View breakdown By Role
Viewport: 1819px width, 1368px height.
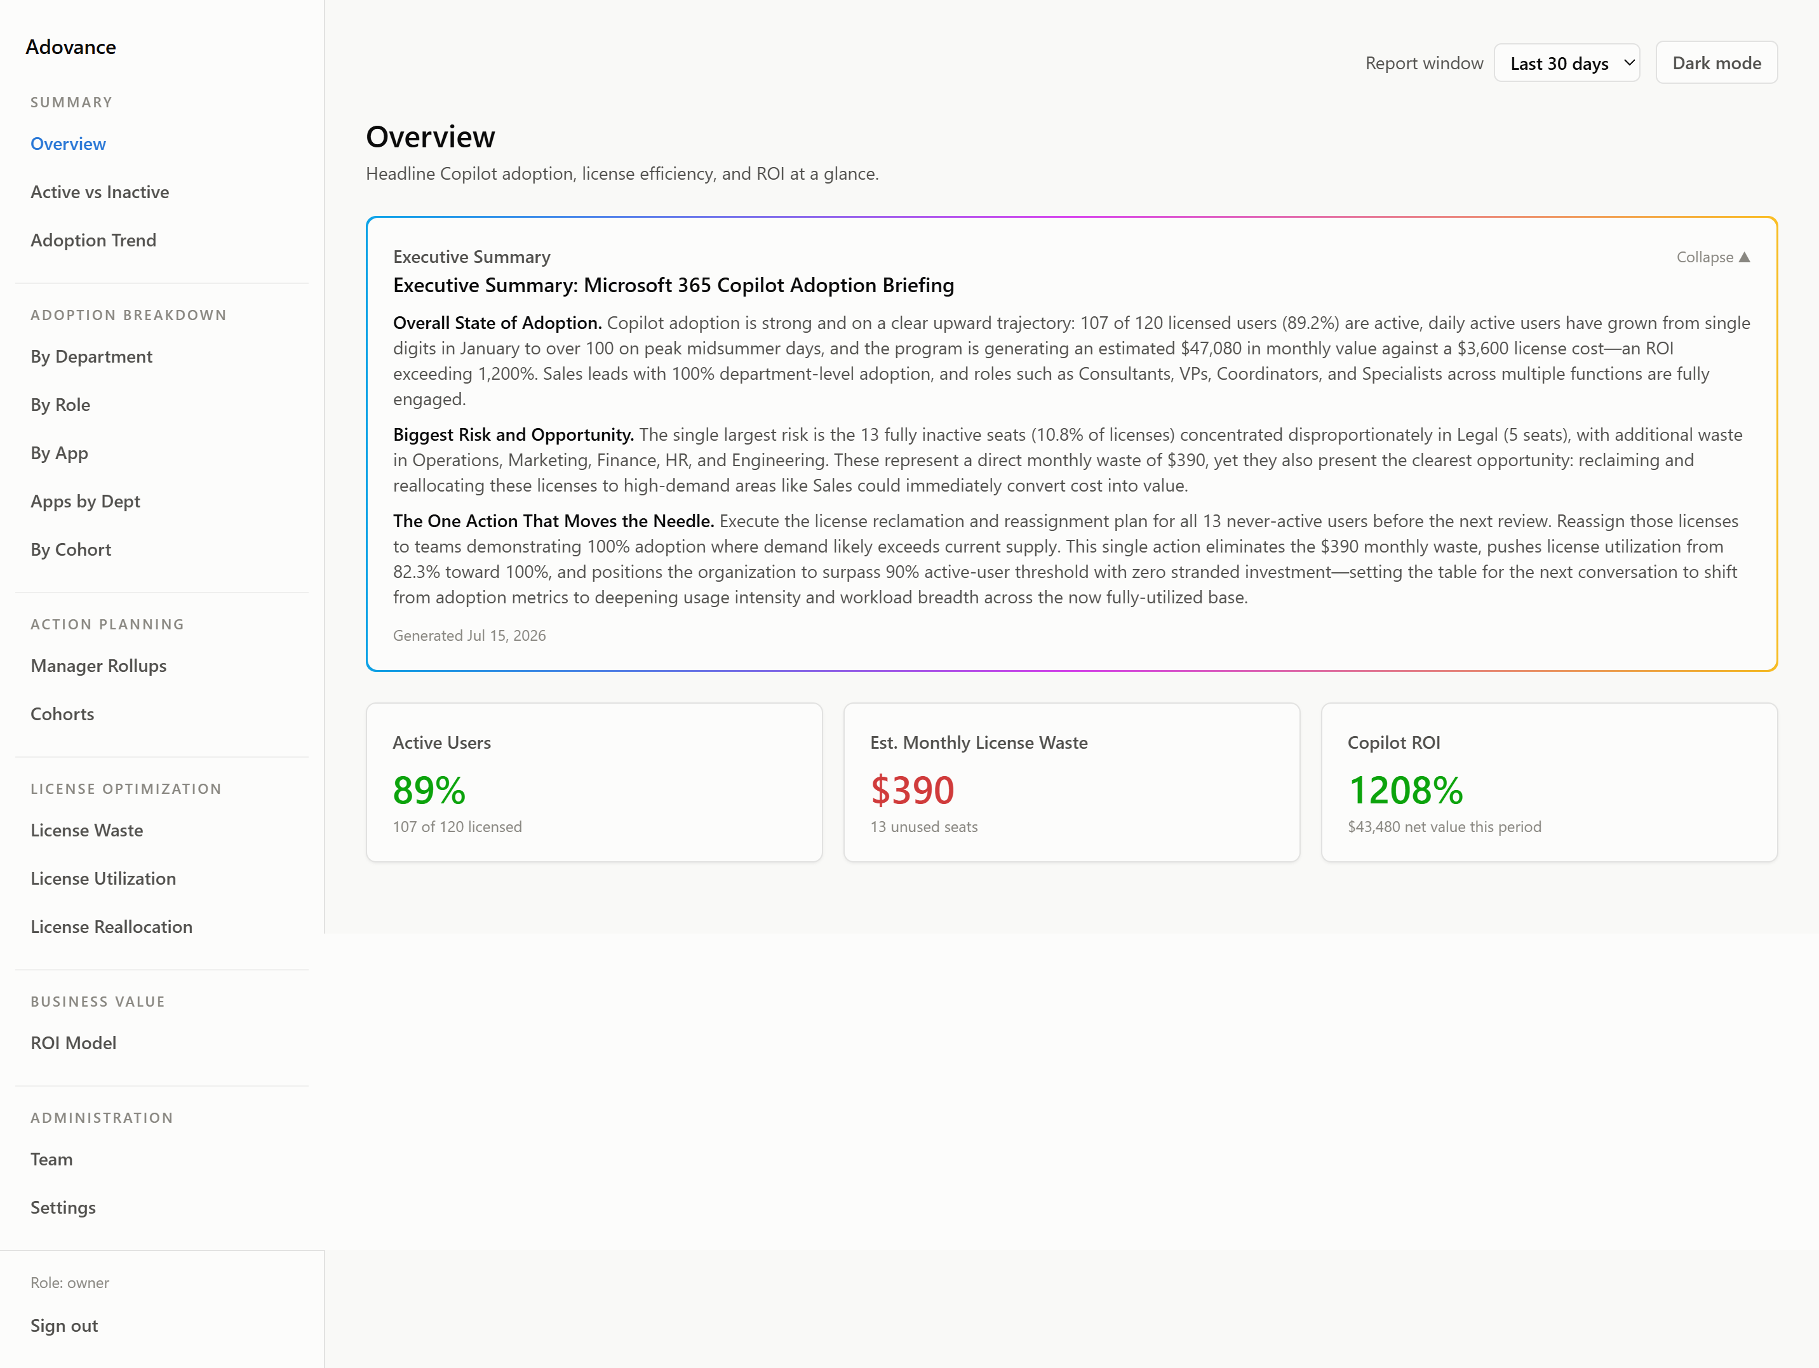tap(60, 405)
